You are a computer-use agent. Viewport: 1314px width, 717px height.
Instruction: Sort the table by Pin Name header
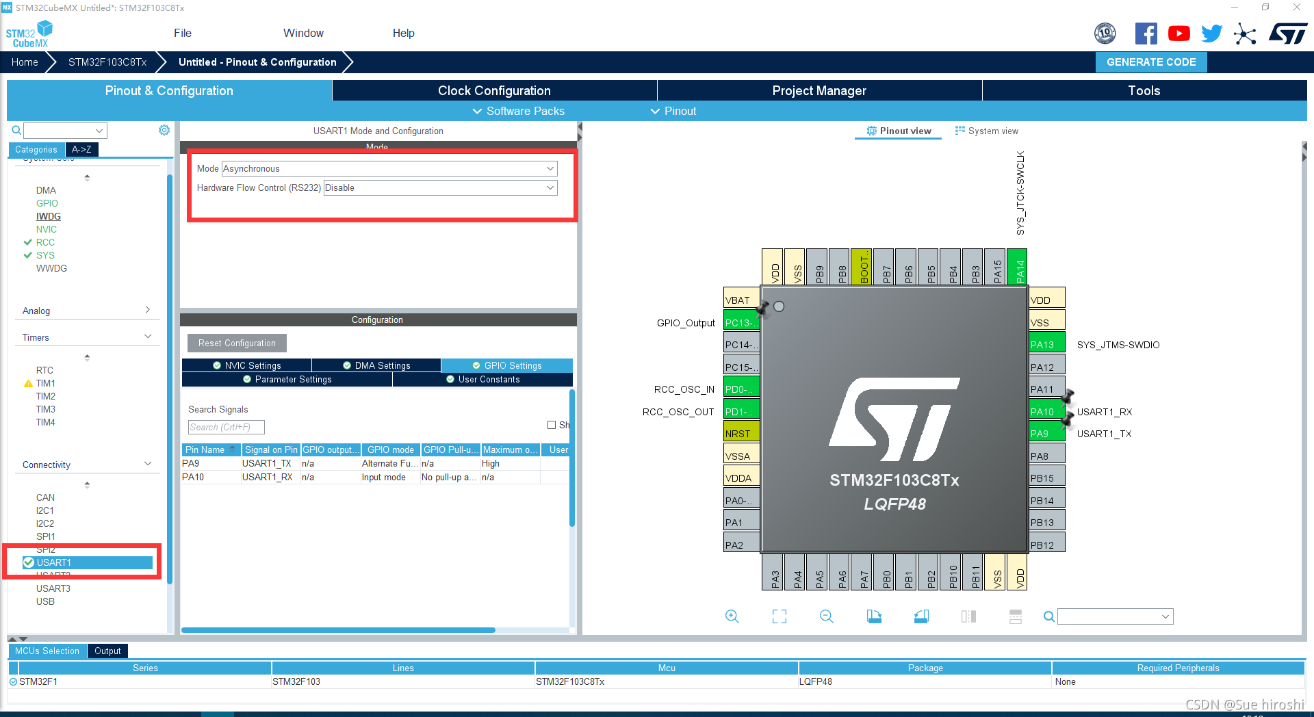point(211,449)
